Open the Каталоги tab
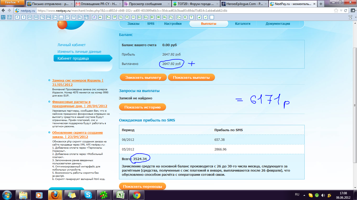This screenshot has height=200, width=357. coord(243,24)
